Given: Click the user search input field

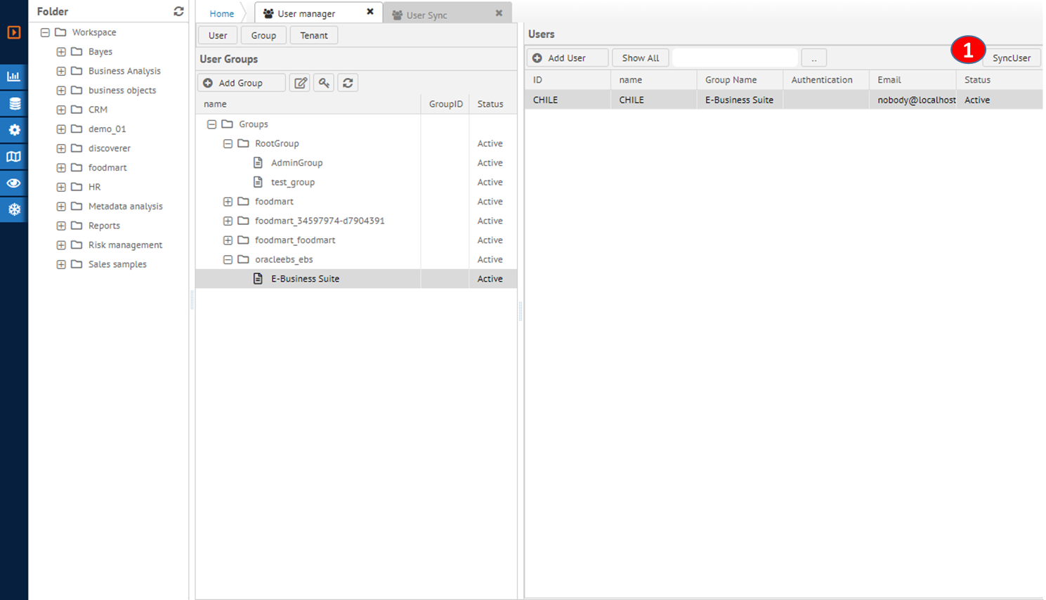Looking at the screenshot, I should coord(735,58).
